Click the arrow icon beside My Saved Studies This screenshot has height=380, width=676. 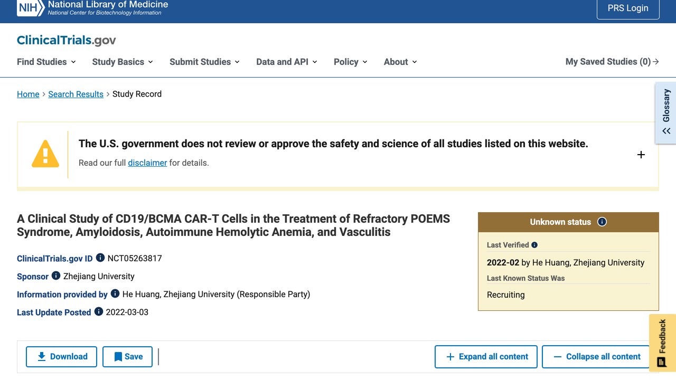656,62
